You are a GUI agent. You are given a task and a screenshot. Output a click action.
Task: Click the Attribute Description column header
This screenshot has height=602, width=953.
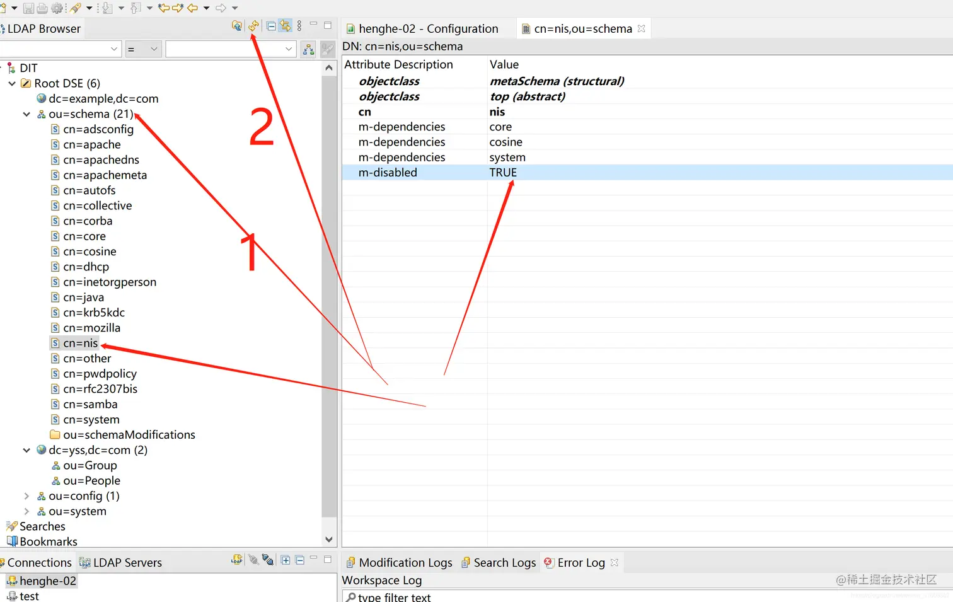(398, 64)
